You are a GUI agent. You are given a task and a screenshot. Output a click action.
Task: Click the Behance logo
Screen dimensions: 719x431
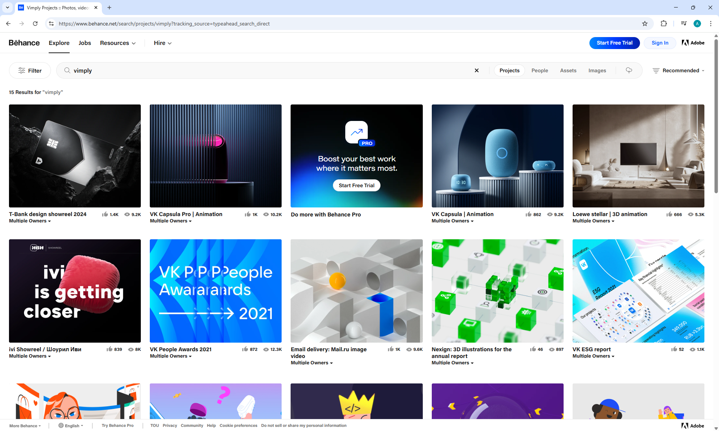pos(24,43)
